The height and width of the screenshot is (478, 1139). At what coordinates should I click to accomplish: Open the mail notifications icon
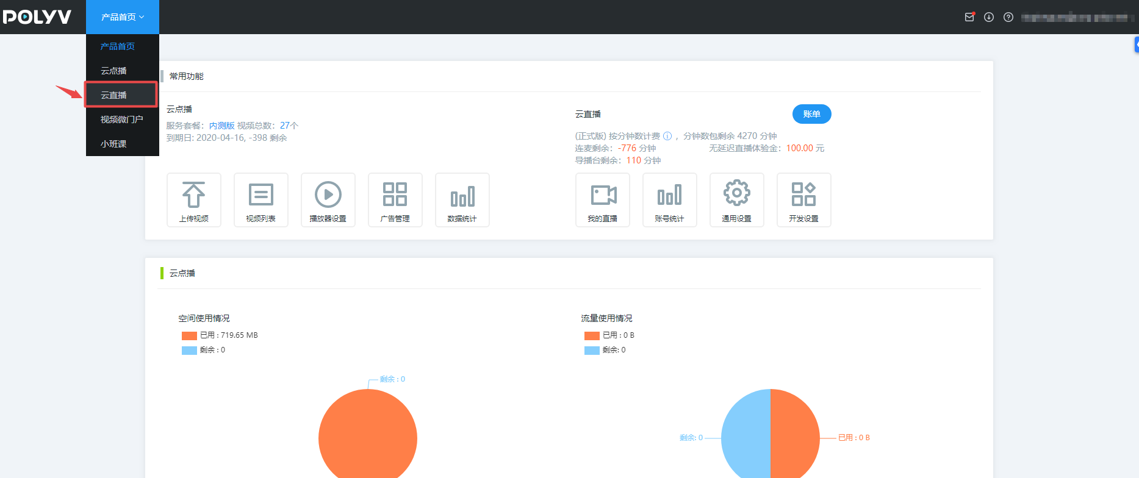tap(969, 17)
